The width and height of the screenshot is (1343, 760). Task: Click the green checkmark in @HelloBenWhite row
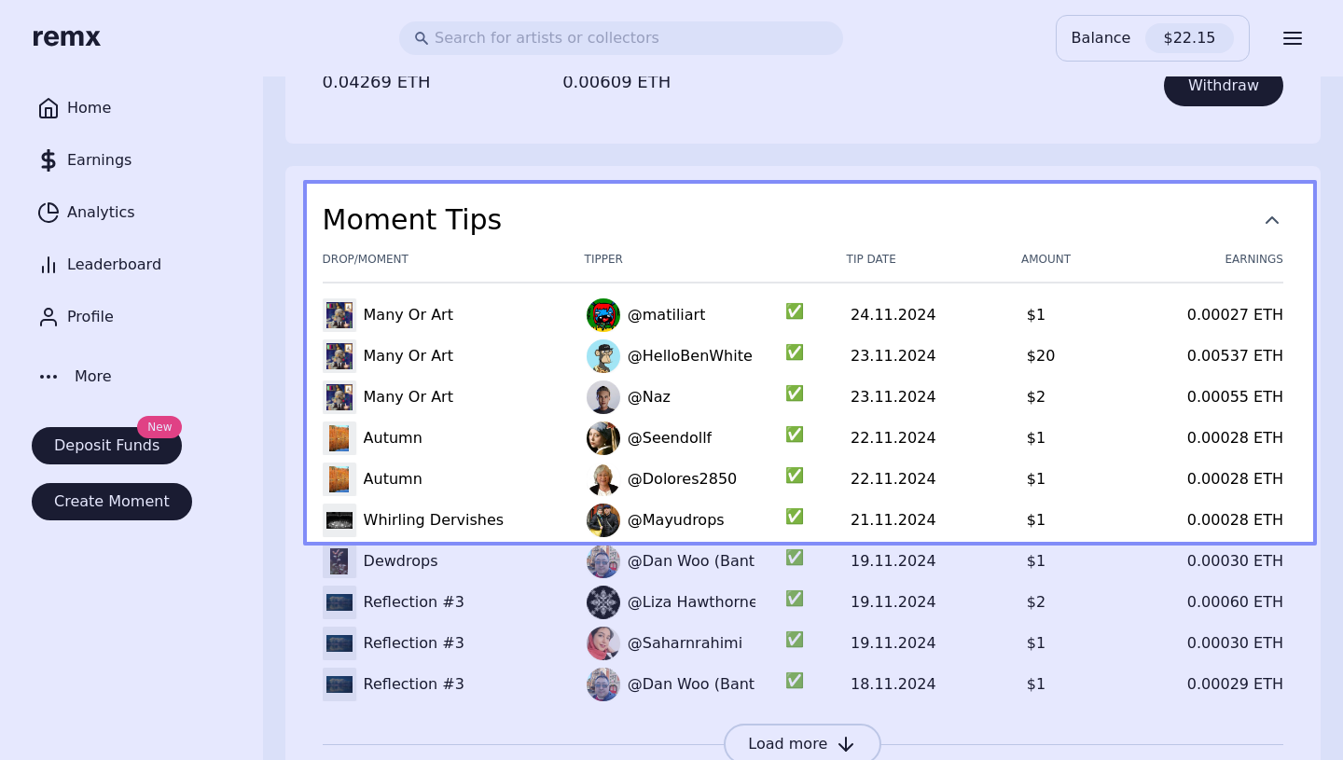click(x=795, y=352)
